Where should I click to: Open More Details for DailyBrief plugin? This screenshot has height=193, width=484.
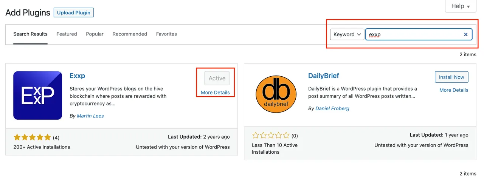454,90
